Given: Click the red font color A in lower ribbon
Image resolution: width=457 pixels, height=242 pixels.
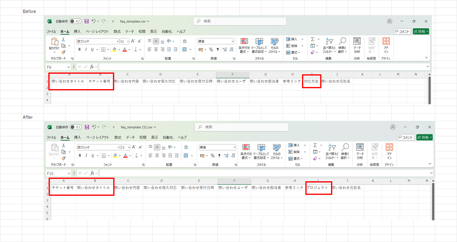Looking at the screenshot, I should click(126, 156).
